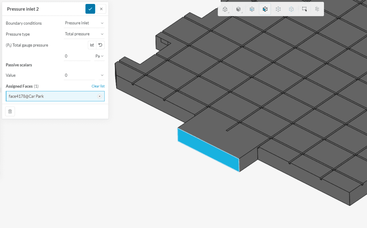Activate the highlighted face selection mode

[x=265, y=9]
